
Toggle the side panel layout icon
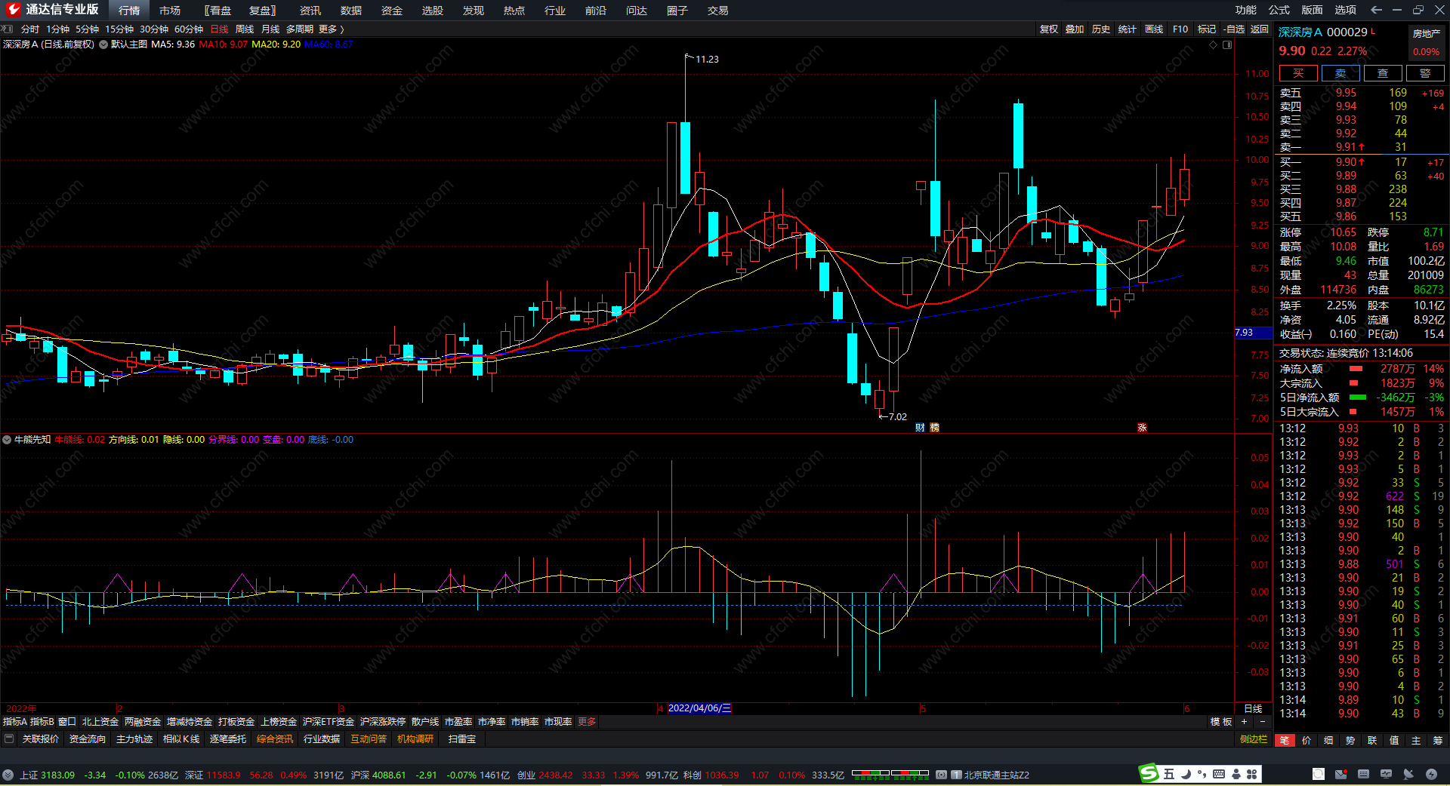click(1227, 45)
